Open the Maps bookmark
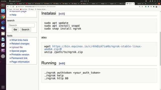 (x=31, y=9)
